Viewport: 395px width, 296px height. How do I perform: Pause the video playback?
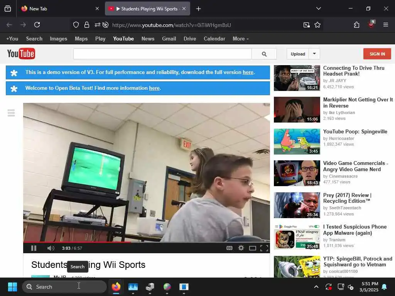pos(34,248)
